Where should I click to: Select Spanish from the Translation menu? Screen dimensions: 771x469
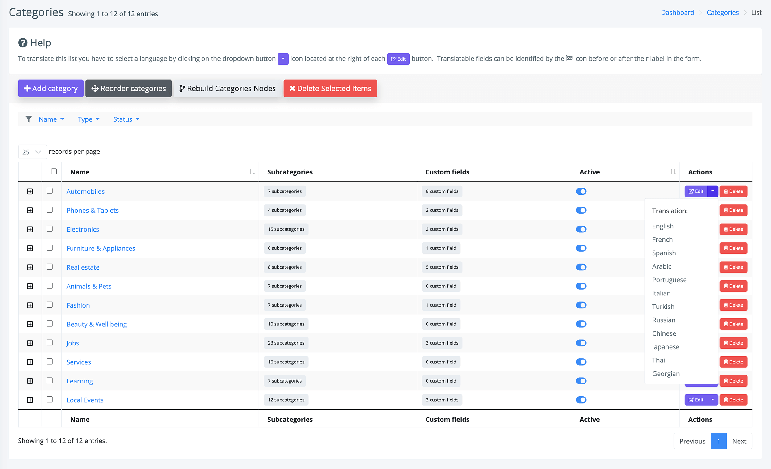(x=664, y=253)
